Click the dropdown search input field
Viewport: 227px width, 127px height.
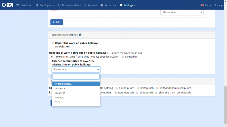[x=76, y=76]
